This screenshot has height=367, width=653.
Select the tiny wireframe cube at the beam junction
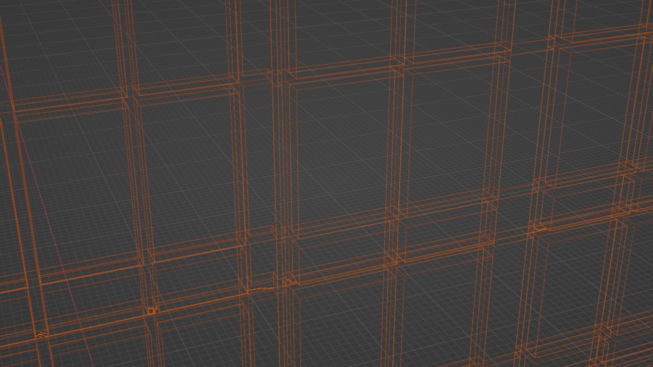(151, 311)
